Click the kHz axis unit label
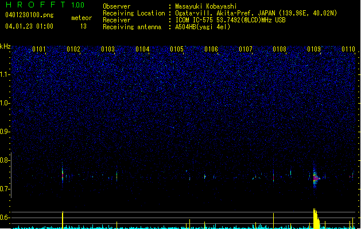 [x=5, y=46]
